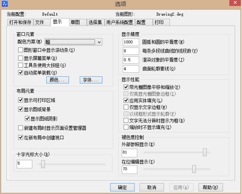Open the 配色方案 combo box showing 暗
Viewport: 242px width, 194px height.
73,42
